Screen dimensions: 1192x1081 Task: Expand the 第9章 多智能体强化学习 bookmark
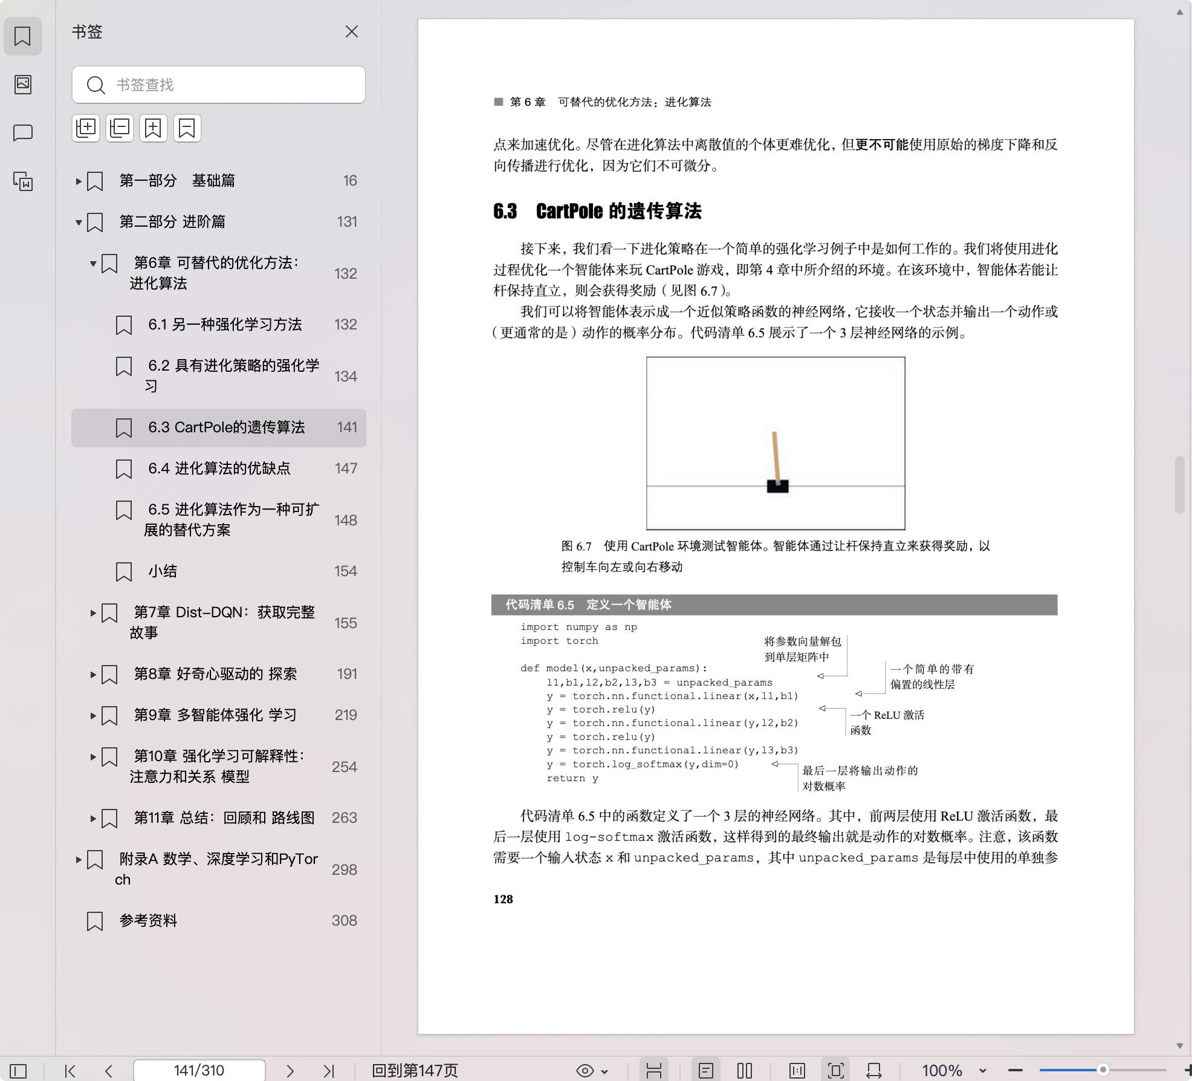pos(93,715)
